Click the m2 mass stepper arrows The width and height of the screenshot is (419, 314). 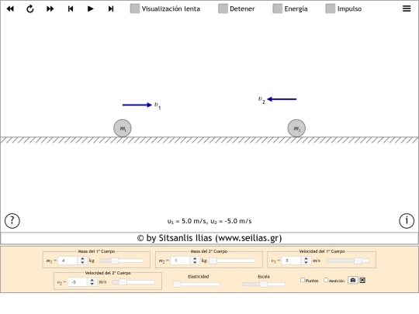click(195, 261)
